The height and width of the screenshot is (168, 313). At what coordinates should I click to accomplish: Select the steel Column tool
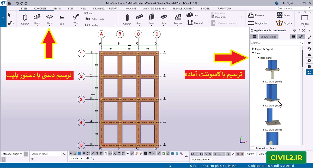(x=25, y=19)
